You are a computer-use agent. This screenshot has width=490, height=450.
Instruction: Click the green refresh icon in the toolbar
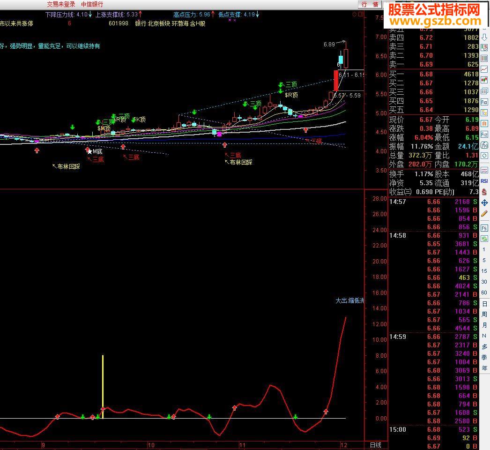pos(484,239)
